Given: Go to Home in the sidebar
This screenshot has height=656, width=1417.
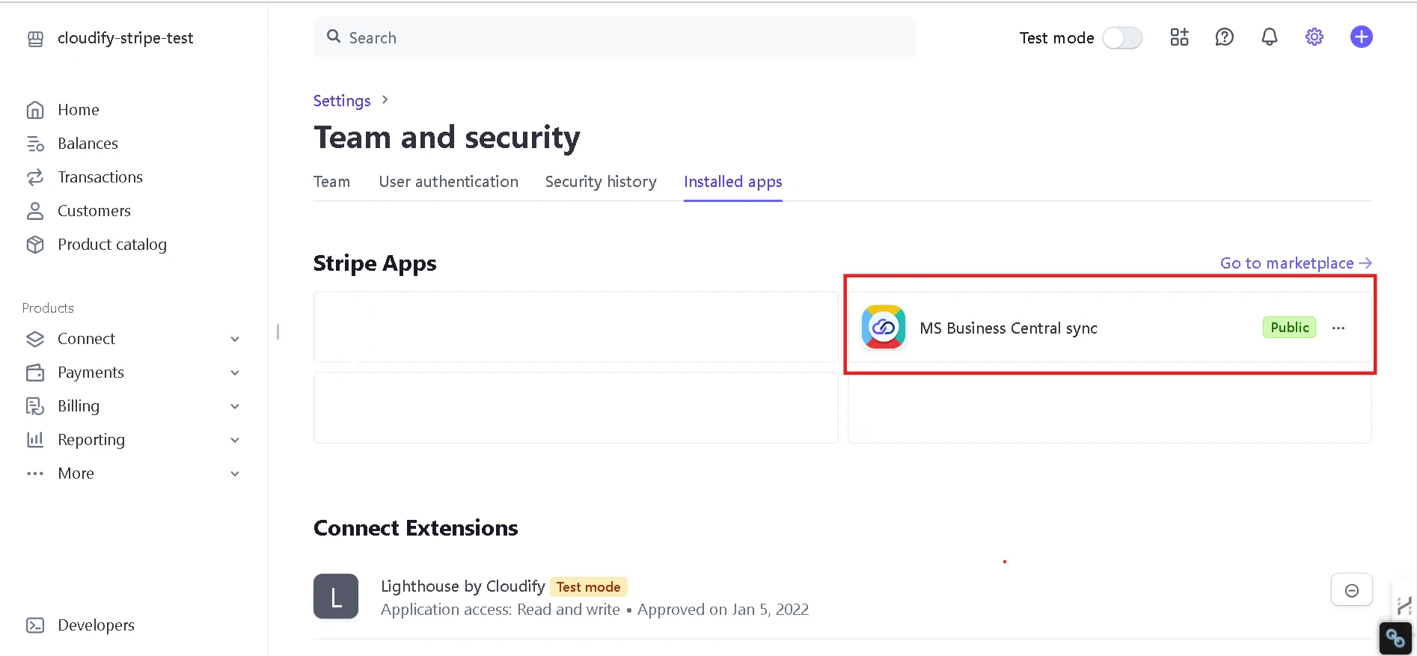Looking at the screenshot, I should (x=79, y=110).
